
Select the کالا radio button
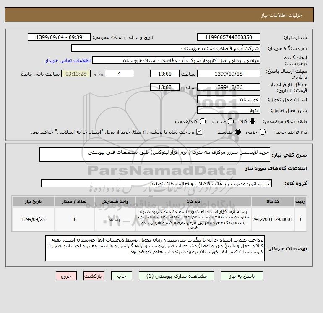coord(253,121)
